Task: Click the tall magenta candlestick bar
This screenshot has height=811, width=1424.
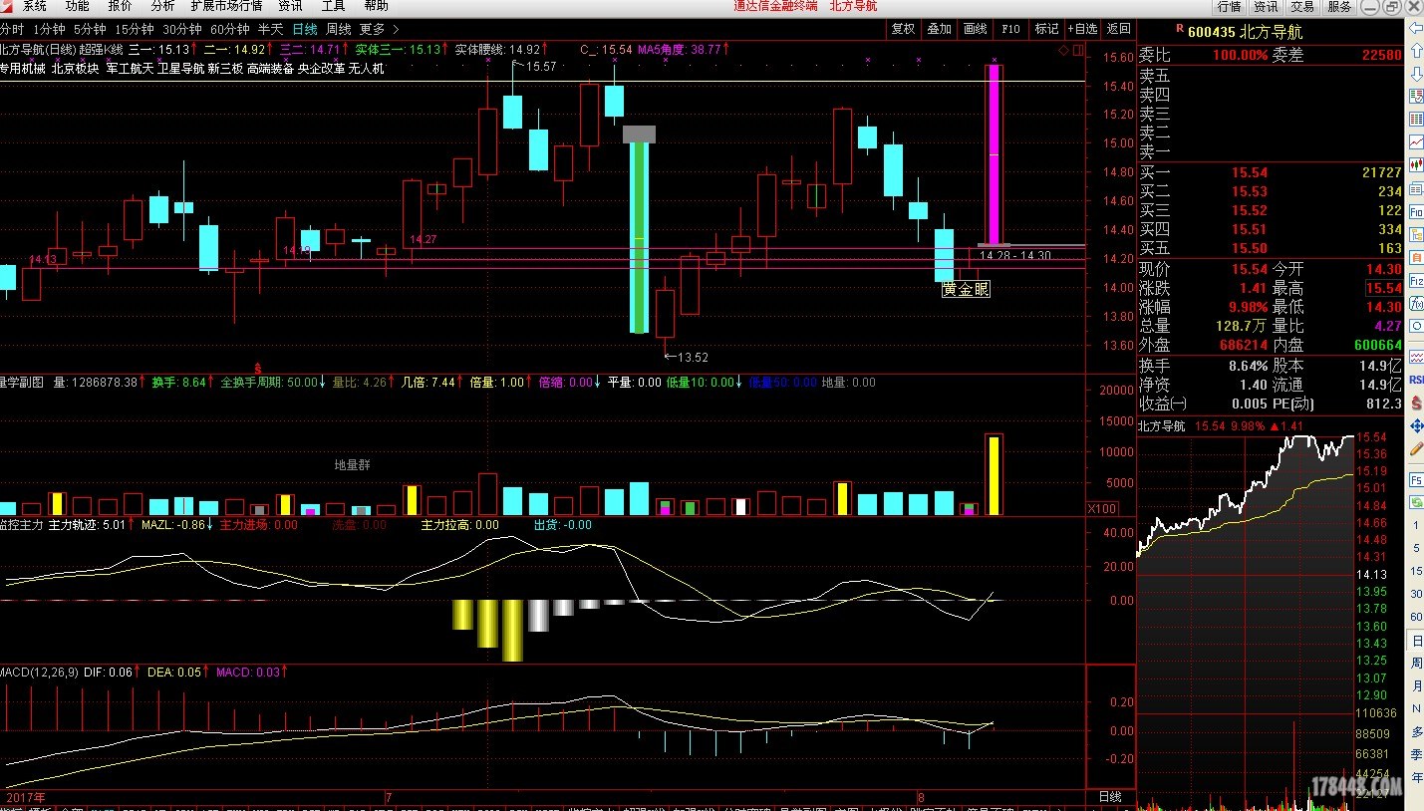Action: (x=994, y=154)
